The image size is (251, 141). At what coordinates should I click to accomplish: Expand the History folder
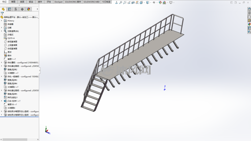[2, 20]
